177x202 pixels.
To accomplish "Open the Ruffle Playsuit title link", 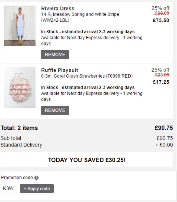I will 60,70.
